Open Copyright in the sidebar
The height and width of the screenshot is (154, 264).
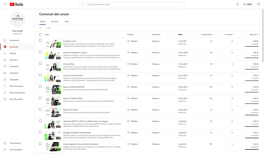pyautogui.click(x=17, y=80)
